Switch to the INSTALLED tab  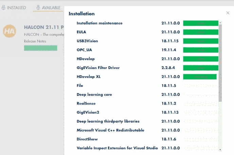pos(14,7)
